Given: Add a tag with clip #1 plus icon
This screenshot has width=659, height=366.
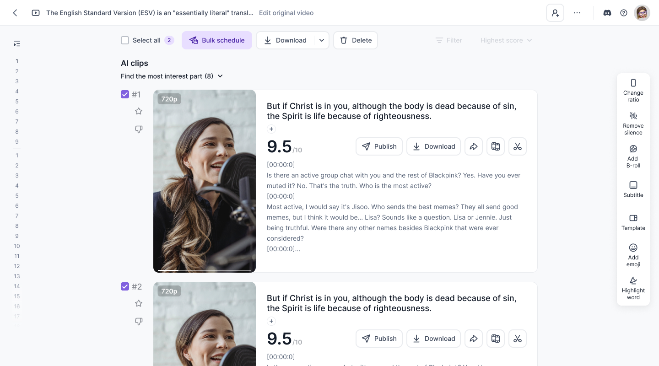Looking at the screenshot, I should coord(271,129).
